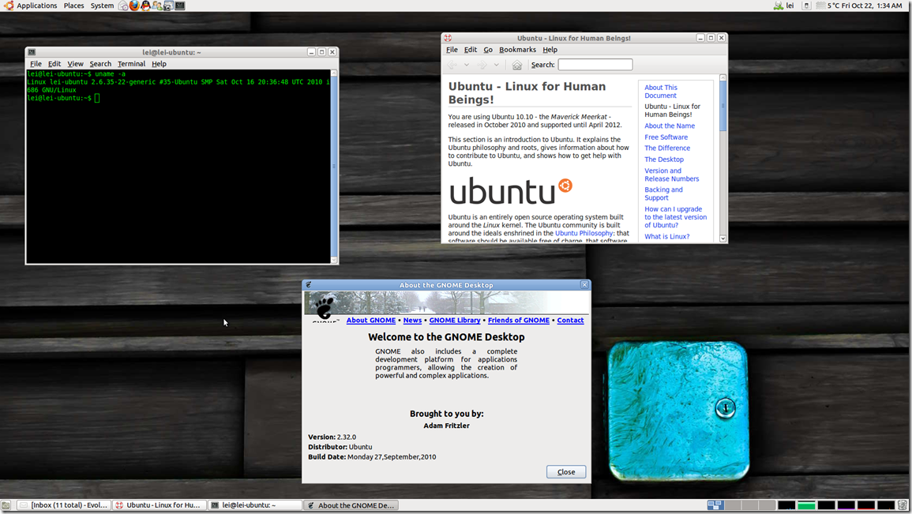
Task: Open the two-people chat launcher icon
Action: click(x=157, y=6)
